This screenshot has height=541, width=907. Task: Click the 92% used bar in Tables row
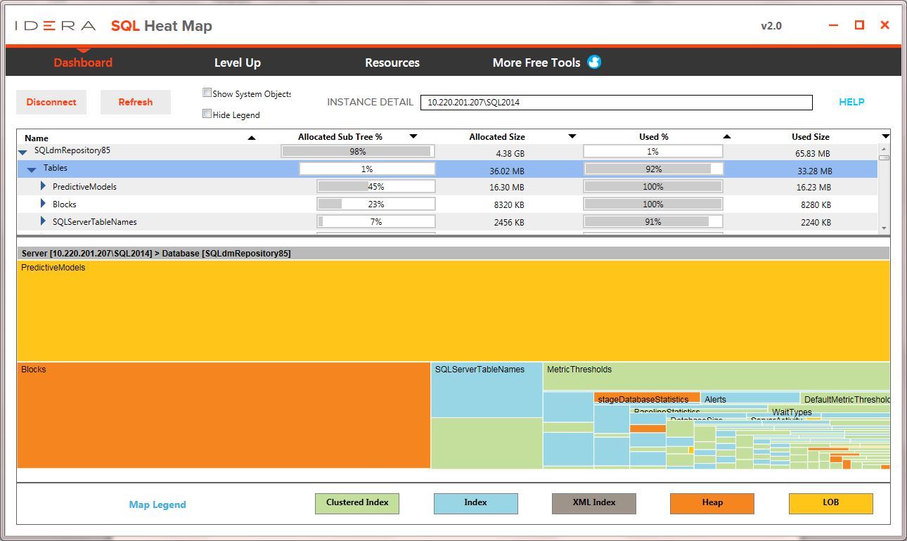click(653, 169)
